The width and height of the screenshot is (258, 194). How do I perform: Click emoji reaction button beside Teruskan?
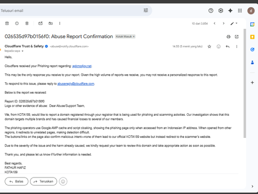tap(63, 181)
